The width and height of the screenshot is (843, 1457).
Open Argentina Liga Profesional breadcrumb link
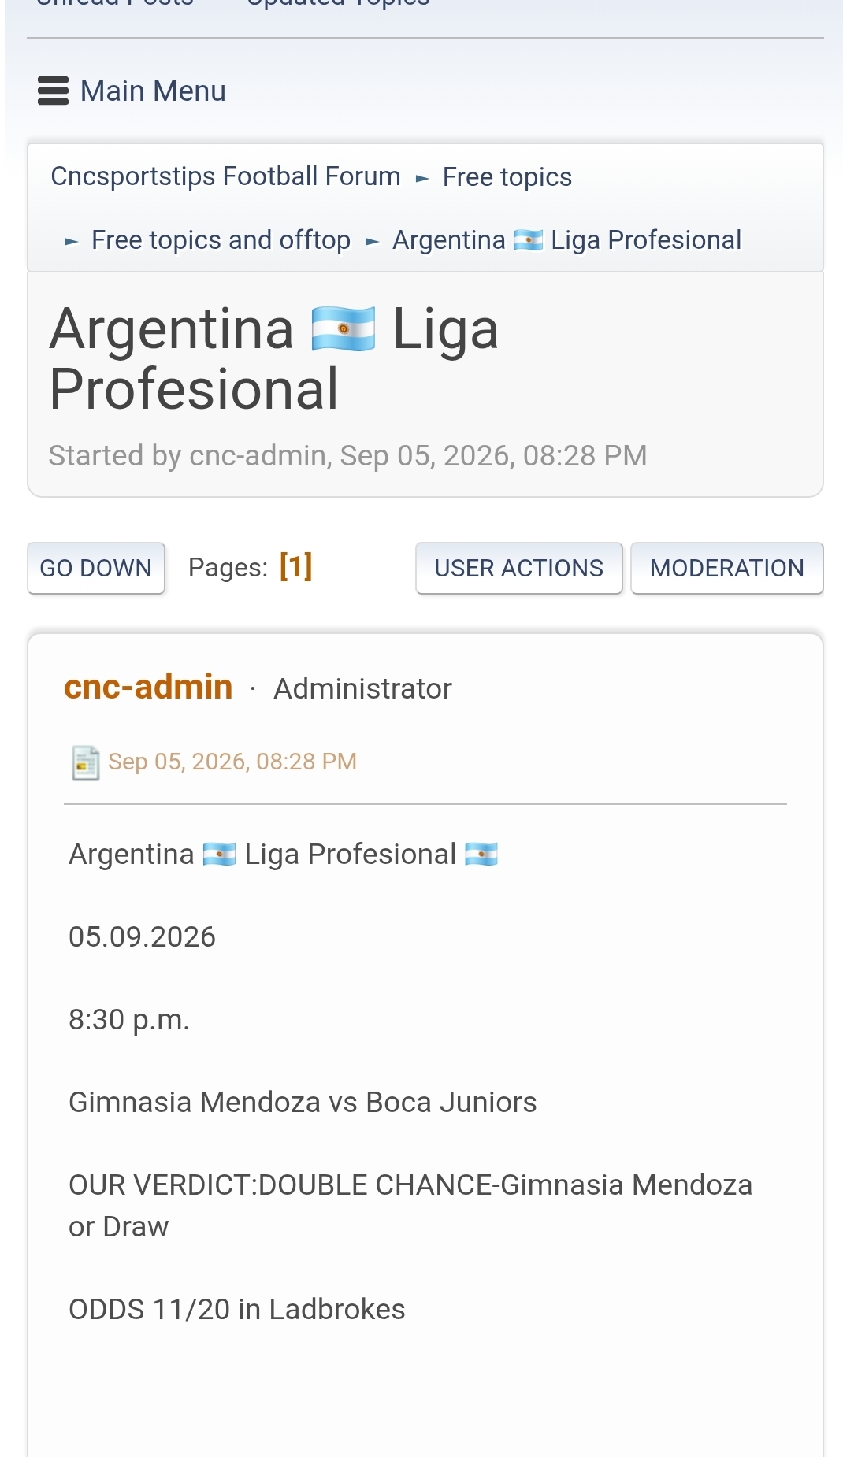567,240
